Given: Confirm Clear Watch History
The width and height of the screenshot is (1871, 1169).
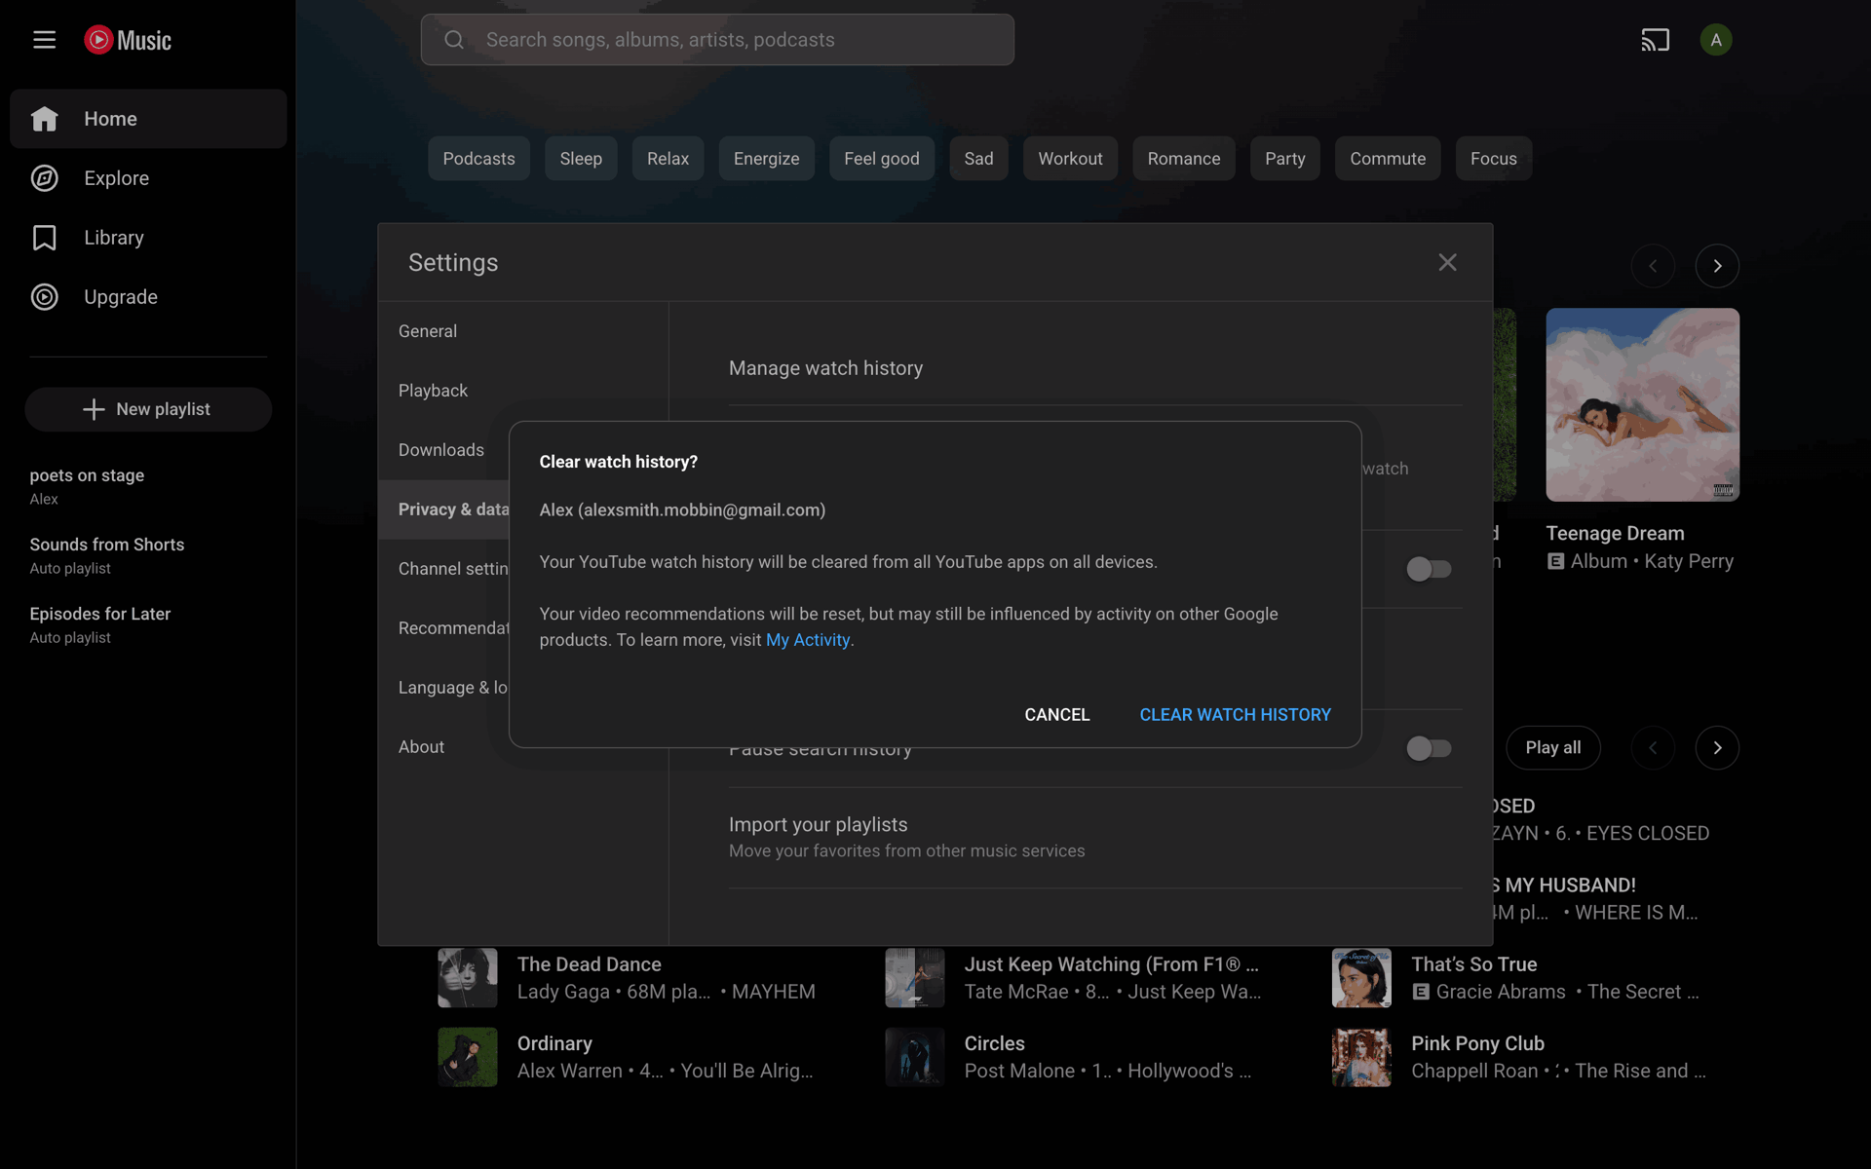Looking at the screenshot, I should 1235,715.
